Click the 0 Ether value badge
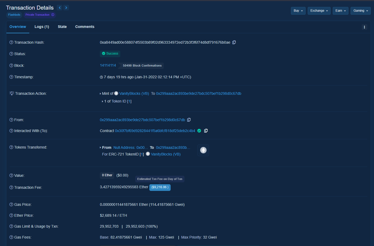Viewport: 374px width, 246px height. coord(107,175)
